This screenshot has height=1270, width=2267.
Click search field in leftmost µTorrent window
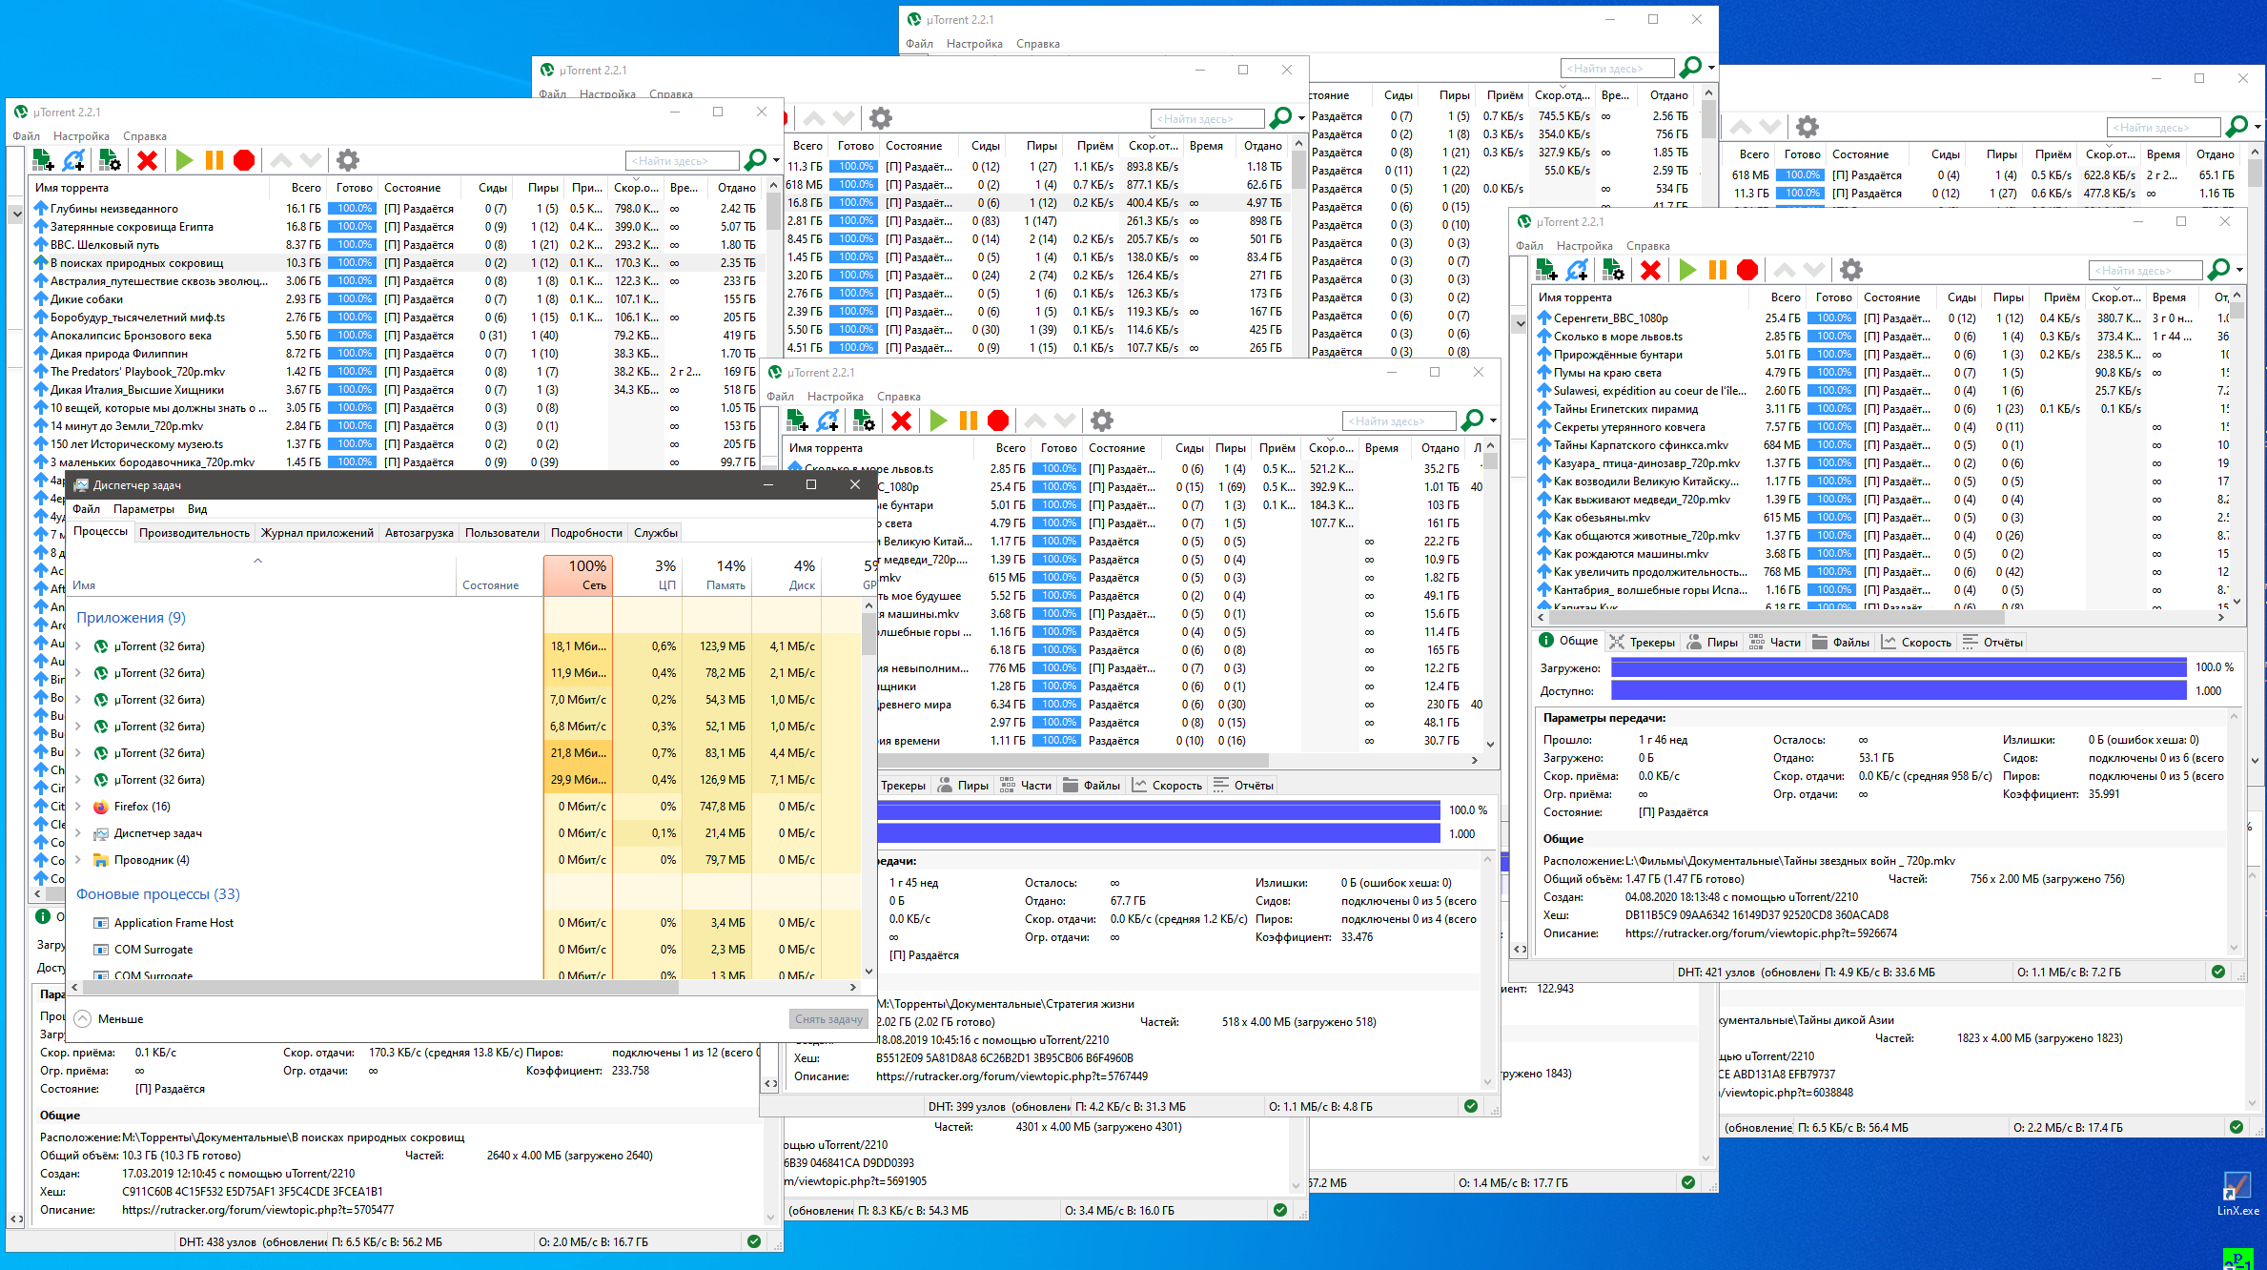(x=683, y=161)
